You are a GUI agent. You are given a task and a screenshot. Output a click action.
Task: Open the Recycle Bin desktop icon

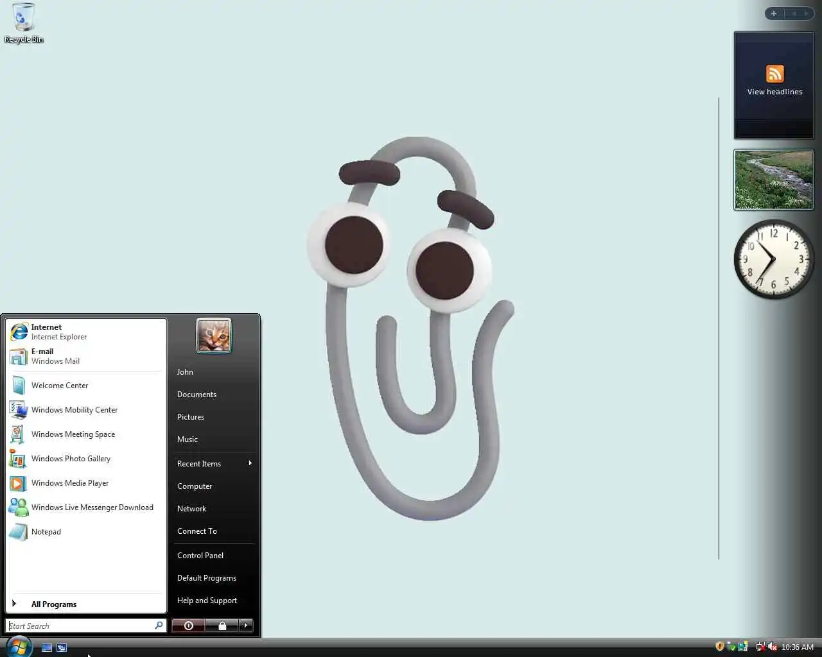[23, 23]
